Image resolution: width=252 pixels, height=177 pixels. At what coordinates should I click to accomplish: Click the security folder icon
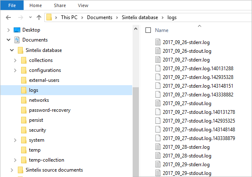click(24, 130)
